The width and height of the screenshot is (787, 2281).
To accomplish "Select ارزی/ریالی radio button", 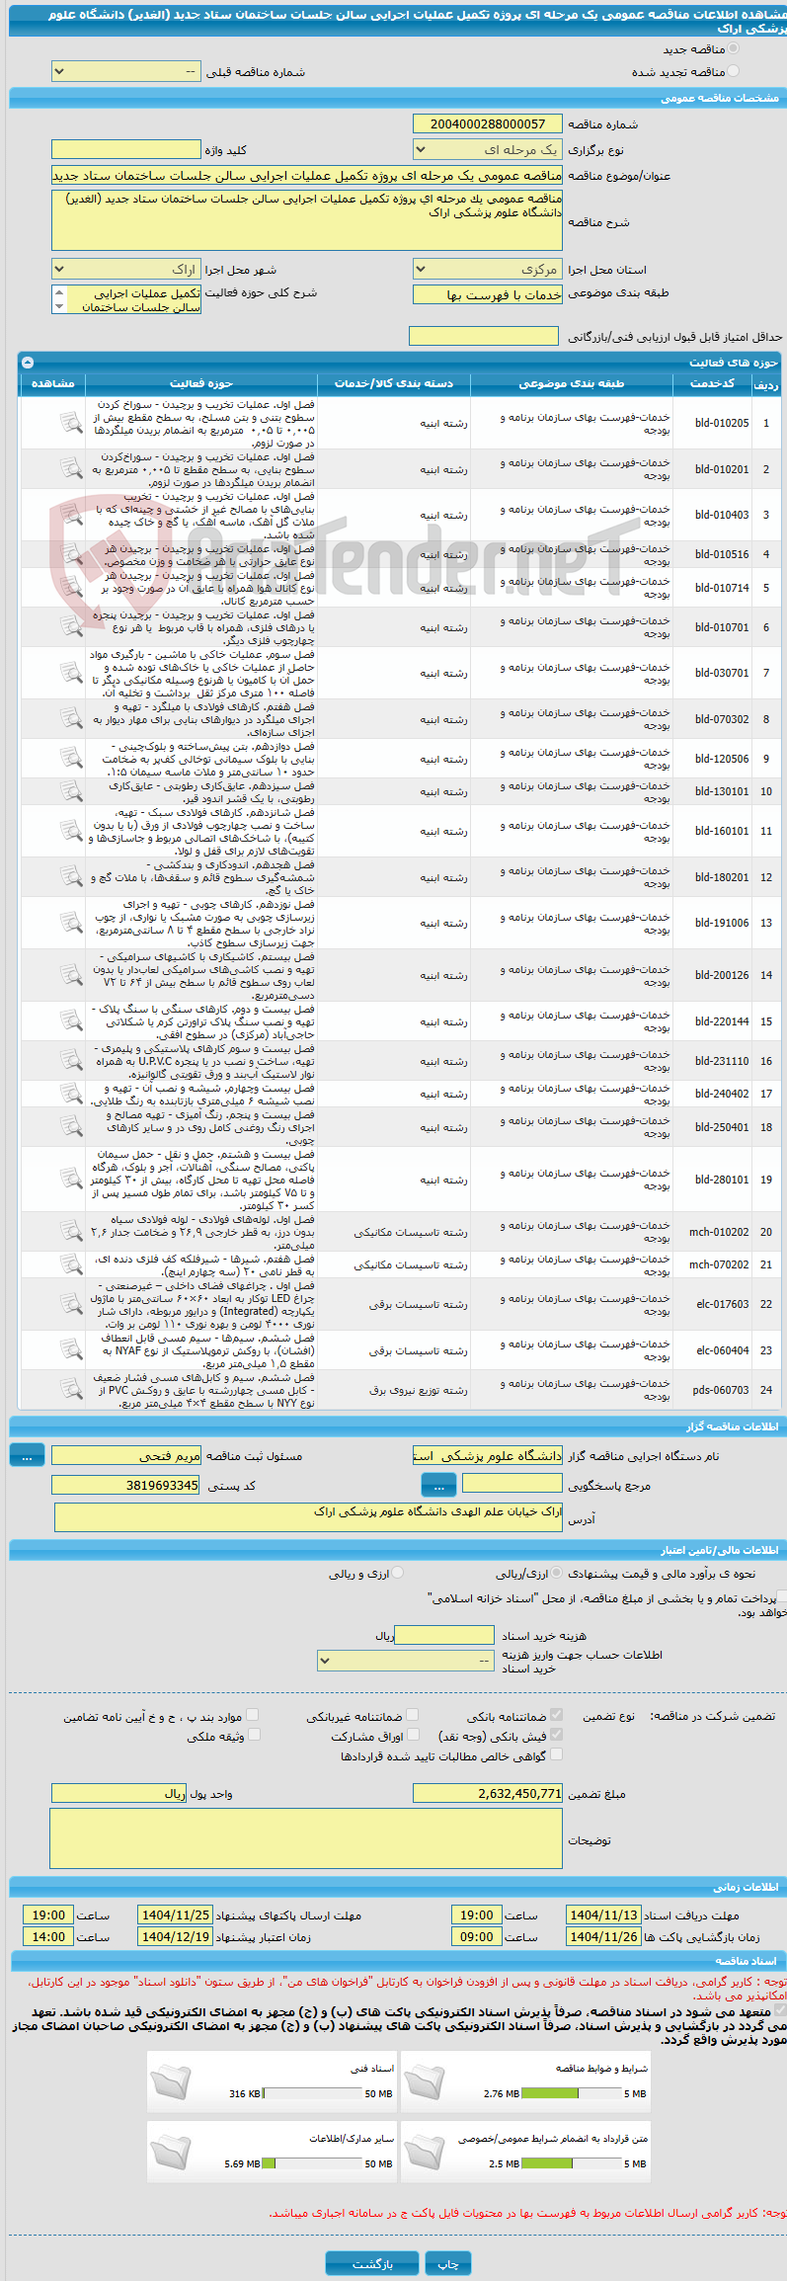I will coord(558,1573).
